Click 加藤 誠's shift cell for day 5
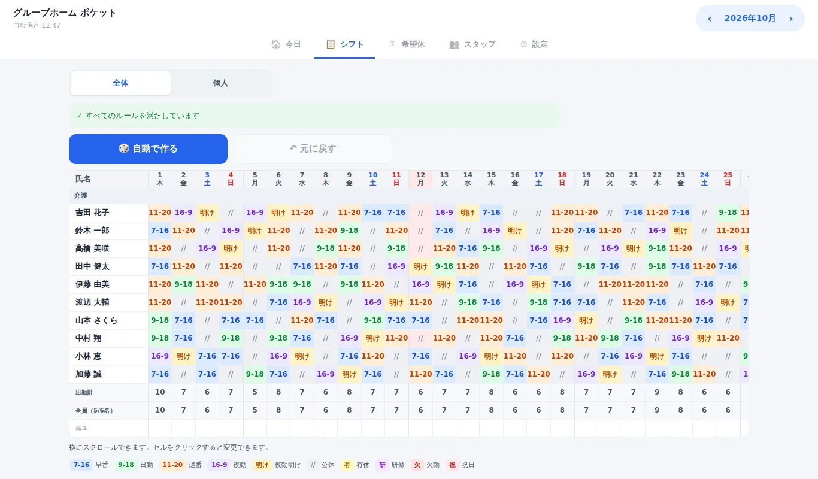This screenshot has height=479, width=818. point(255,374)
